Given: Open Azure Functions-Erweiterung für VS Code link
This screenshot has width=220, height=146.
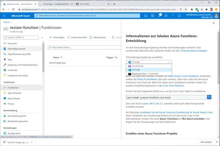Looking at the screenshot, I should (x=176, y=112).
